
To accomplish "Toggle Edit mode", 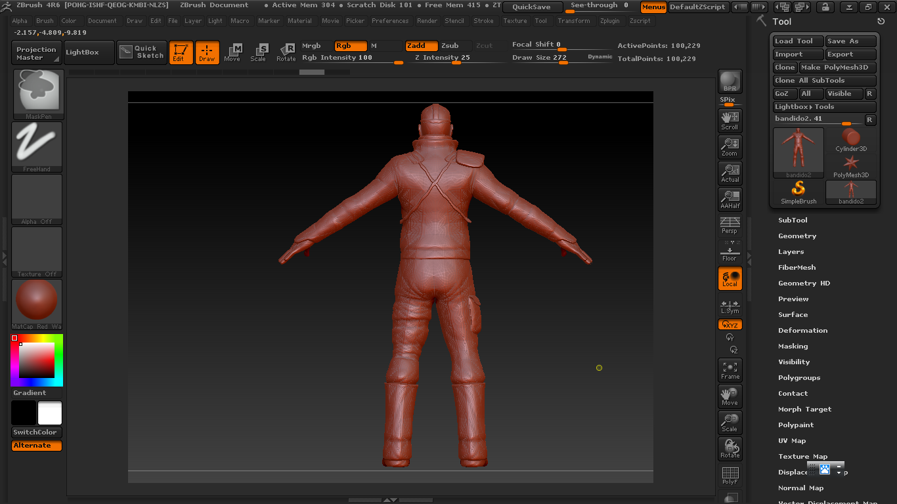I will coord(181,52).
